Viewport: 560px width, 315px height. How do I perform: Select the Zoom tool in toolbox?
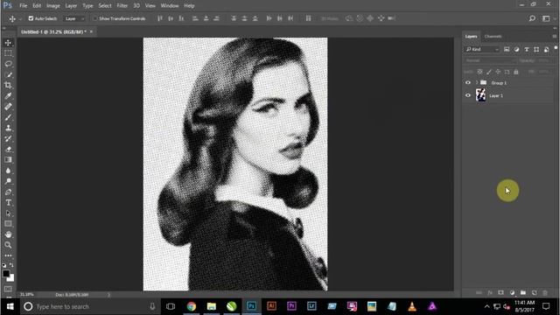coord(8,245)
